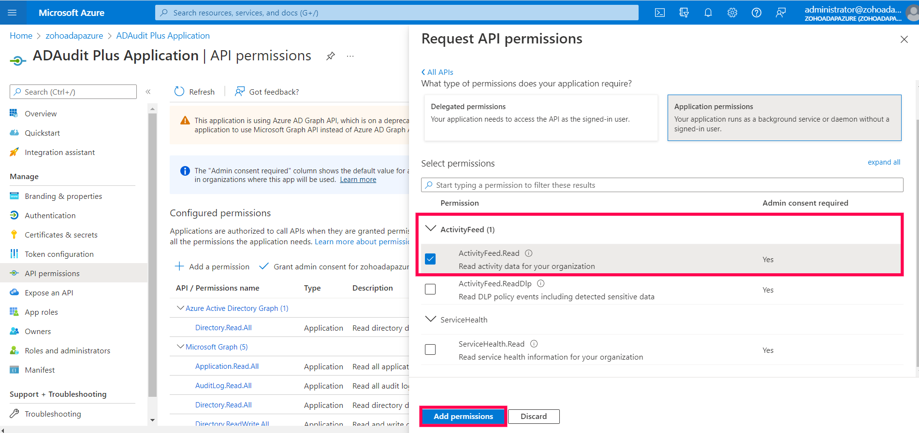Click the permission filter search field
The height and width of the screenshot is (433, 919).
tap(662, 185)
